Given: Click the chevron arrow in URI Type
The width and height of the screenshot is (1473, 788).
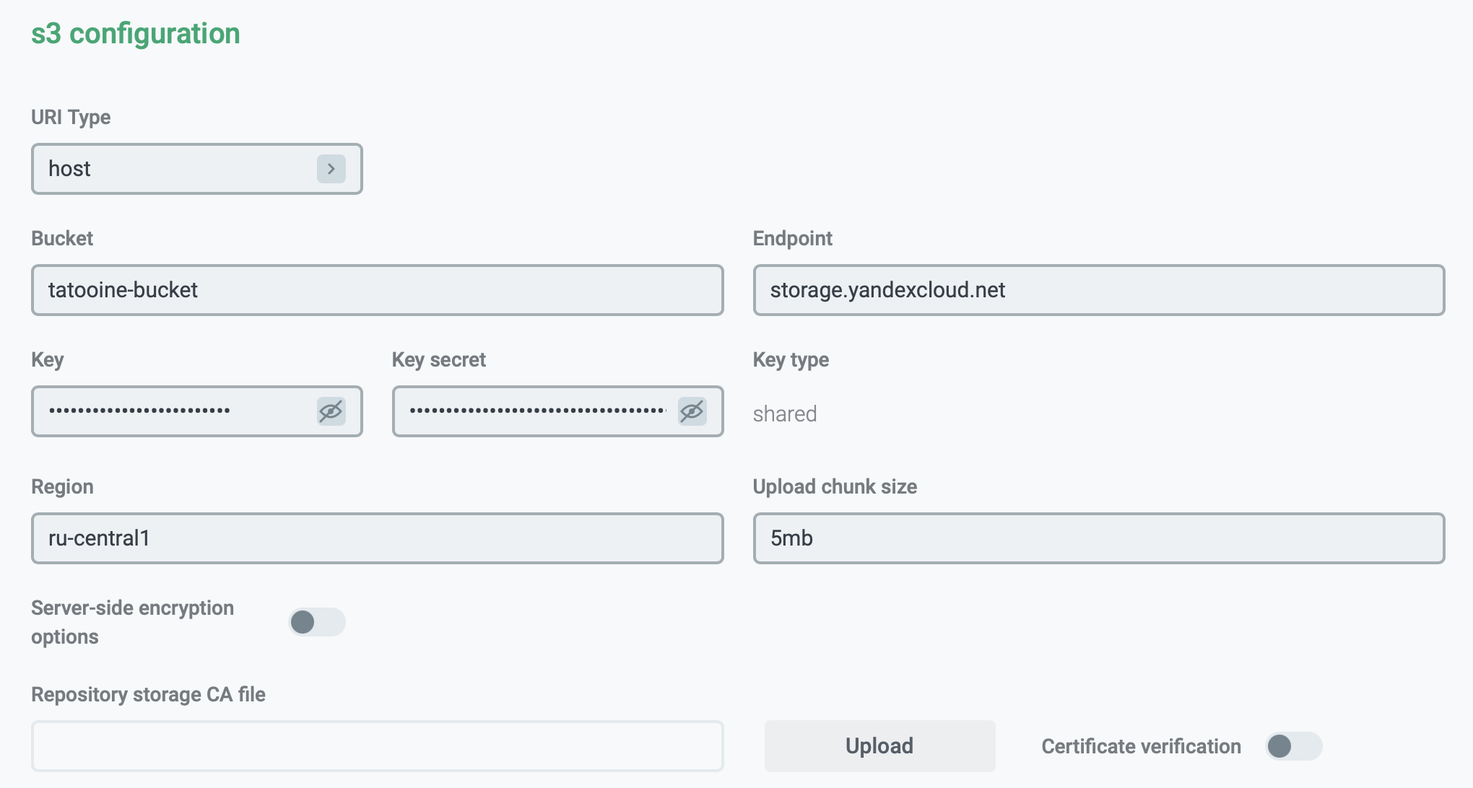Looking at the screenshot, I should point(331,169).
